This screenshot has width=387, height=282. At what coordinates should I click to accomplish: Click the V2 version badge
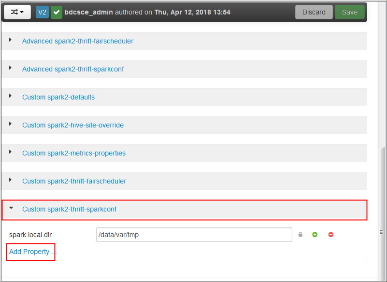click(41, 12)
